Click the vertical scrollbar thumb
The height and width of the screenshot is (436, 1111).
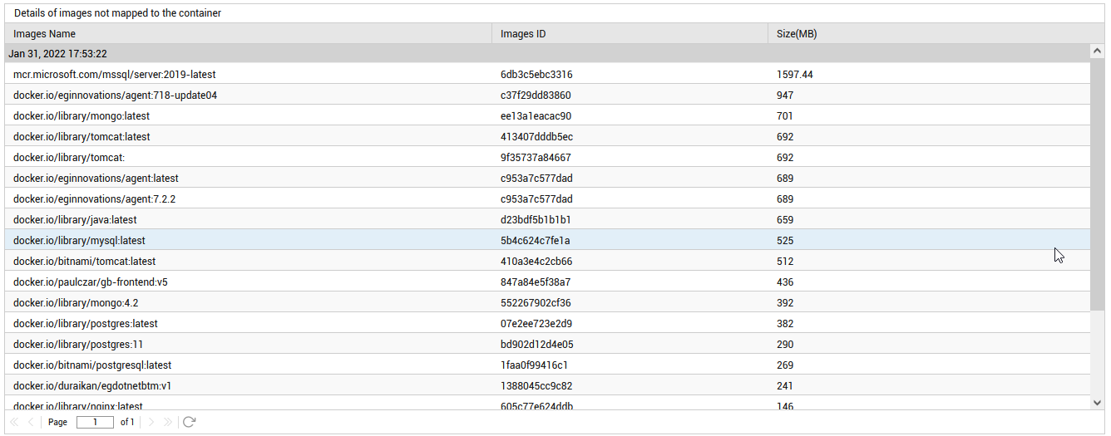point(1098,184)
